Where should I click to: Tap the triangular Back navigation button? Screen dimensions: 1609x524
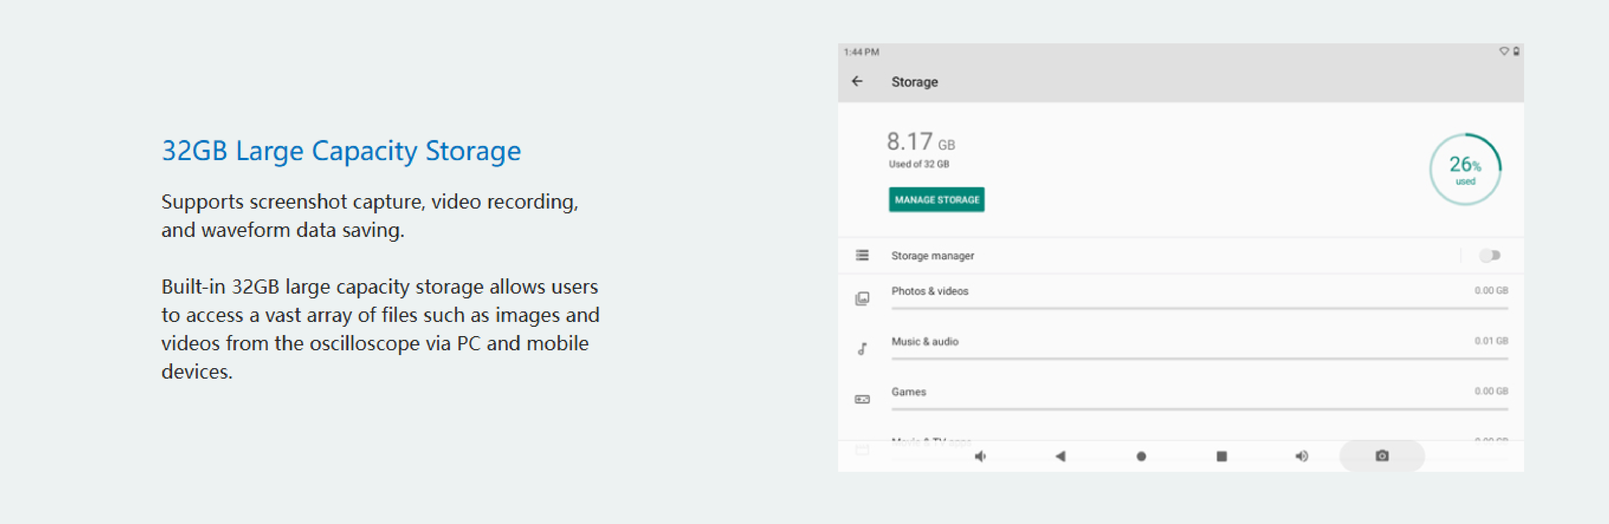(x=1060, y=457)
